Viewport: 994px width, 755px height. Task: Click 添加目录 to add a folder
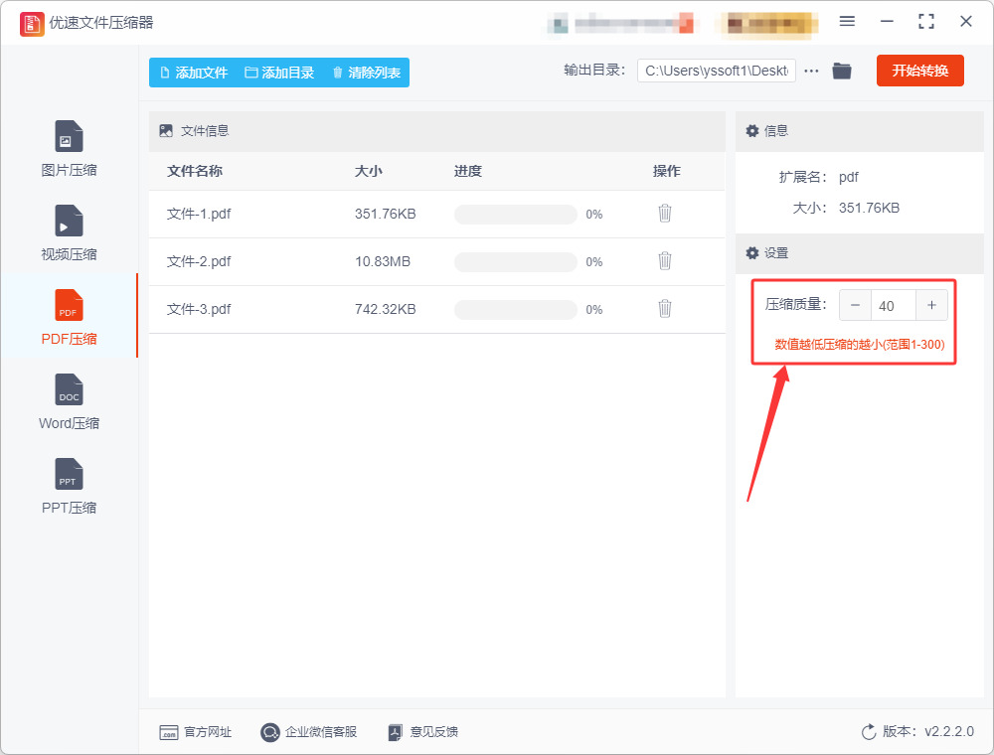click(x=279, y=73)
